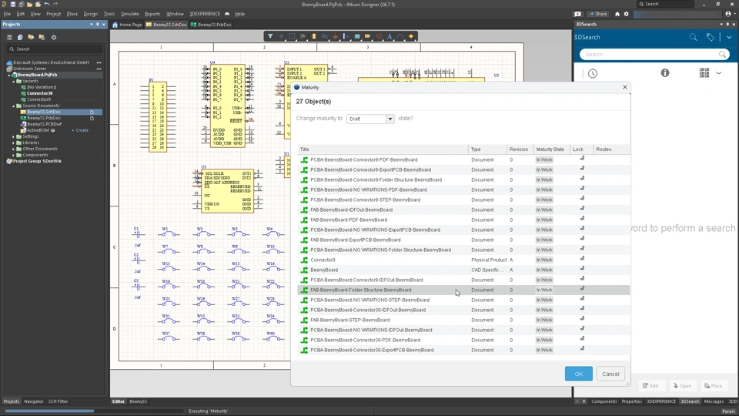Cancel the Maturity dialog
739x416 pixels.
point(610,374)
